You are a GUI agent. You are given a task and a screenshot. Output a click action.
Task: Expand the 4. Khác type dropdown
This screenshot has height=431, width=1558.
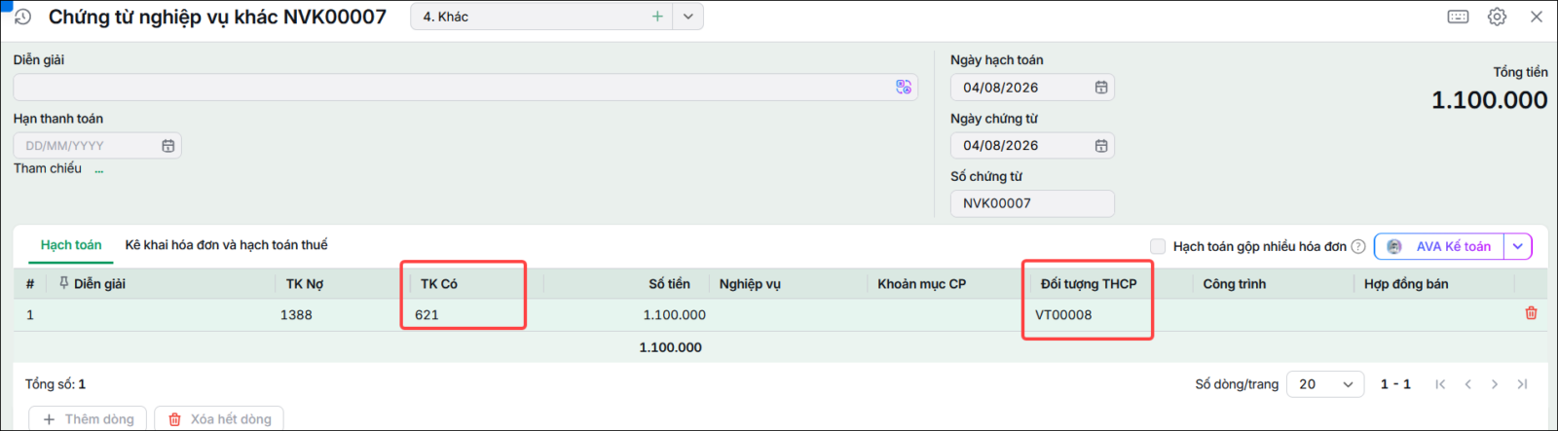(x=687, y=17)
